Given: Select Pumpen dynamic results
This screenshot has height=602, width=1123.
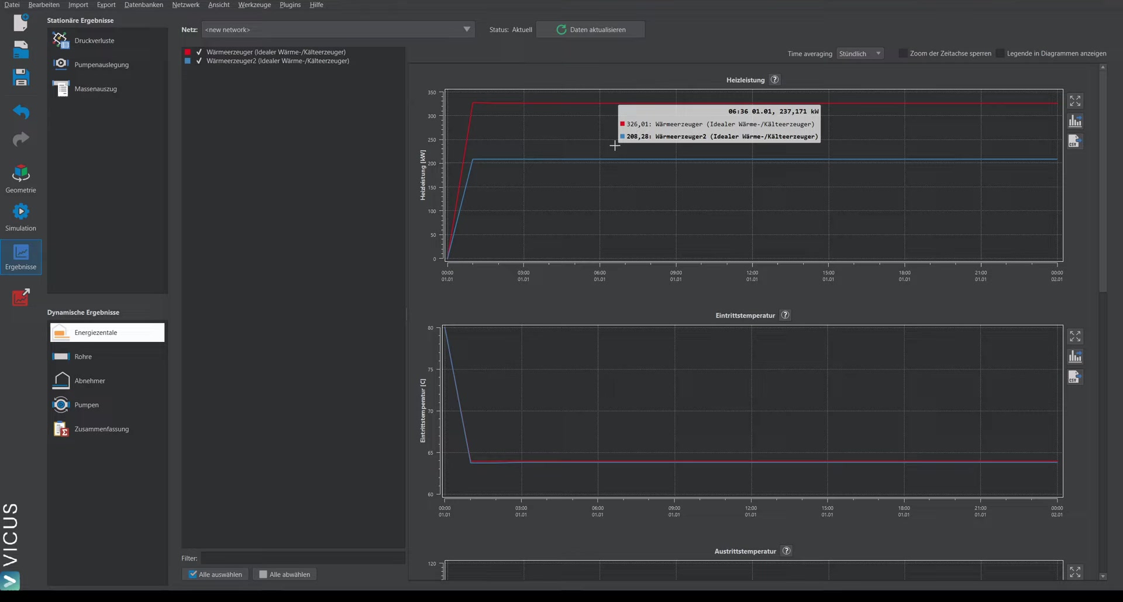Looking at the screenshot, I should pyautogui.click(x=107, y=404).
